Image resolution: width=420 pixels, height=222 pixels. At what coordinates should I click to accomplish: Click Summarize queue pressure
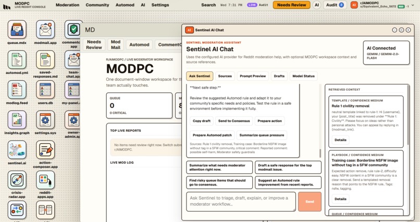(262, 135)
